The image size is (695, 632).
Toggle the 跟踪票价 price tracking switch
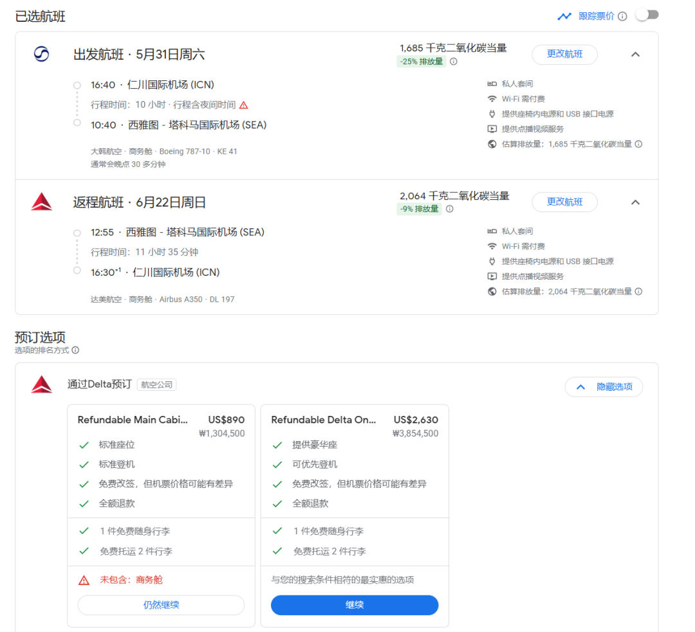point(647,15)
